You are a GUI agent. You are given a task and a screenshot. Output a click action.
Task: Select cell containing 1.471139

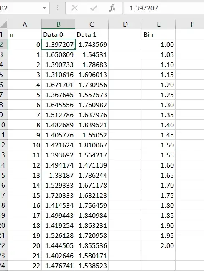point(92,165)
